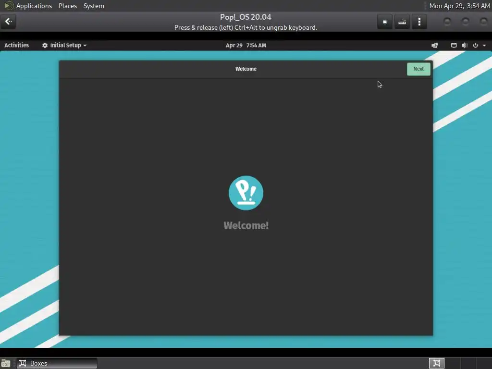Click the host menu logo beside Applications
This screenshot has width=492, height=369.
pos(9,6)
